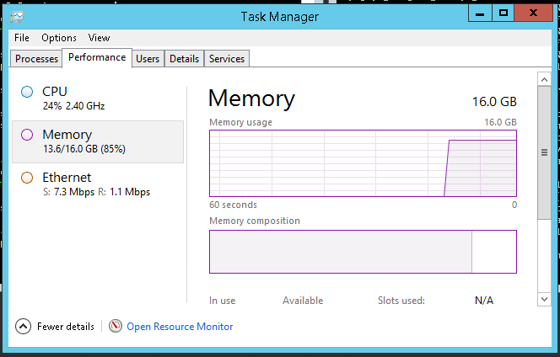Select the CPU circle icon
Screen dimensions: 560x357
tap(27, 91)
